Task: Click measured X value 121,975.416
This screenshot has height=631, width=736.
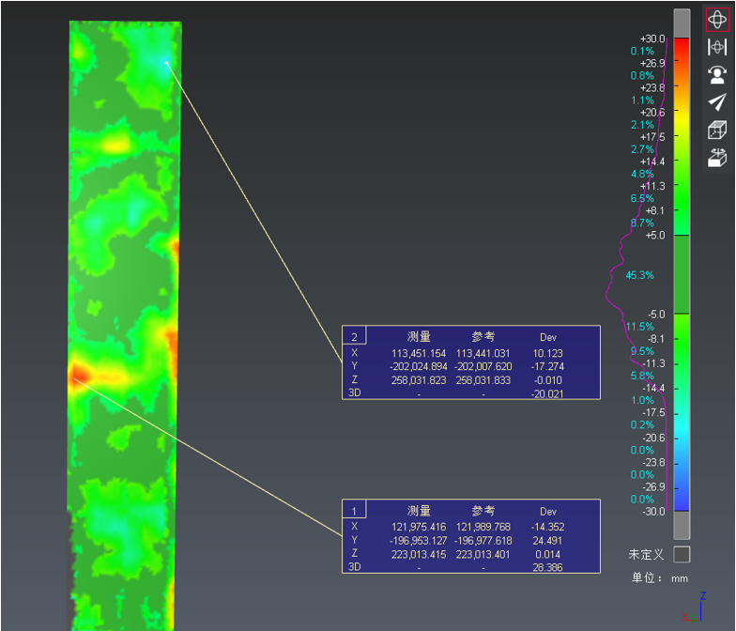Action: point(419,527)
